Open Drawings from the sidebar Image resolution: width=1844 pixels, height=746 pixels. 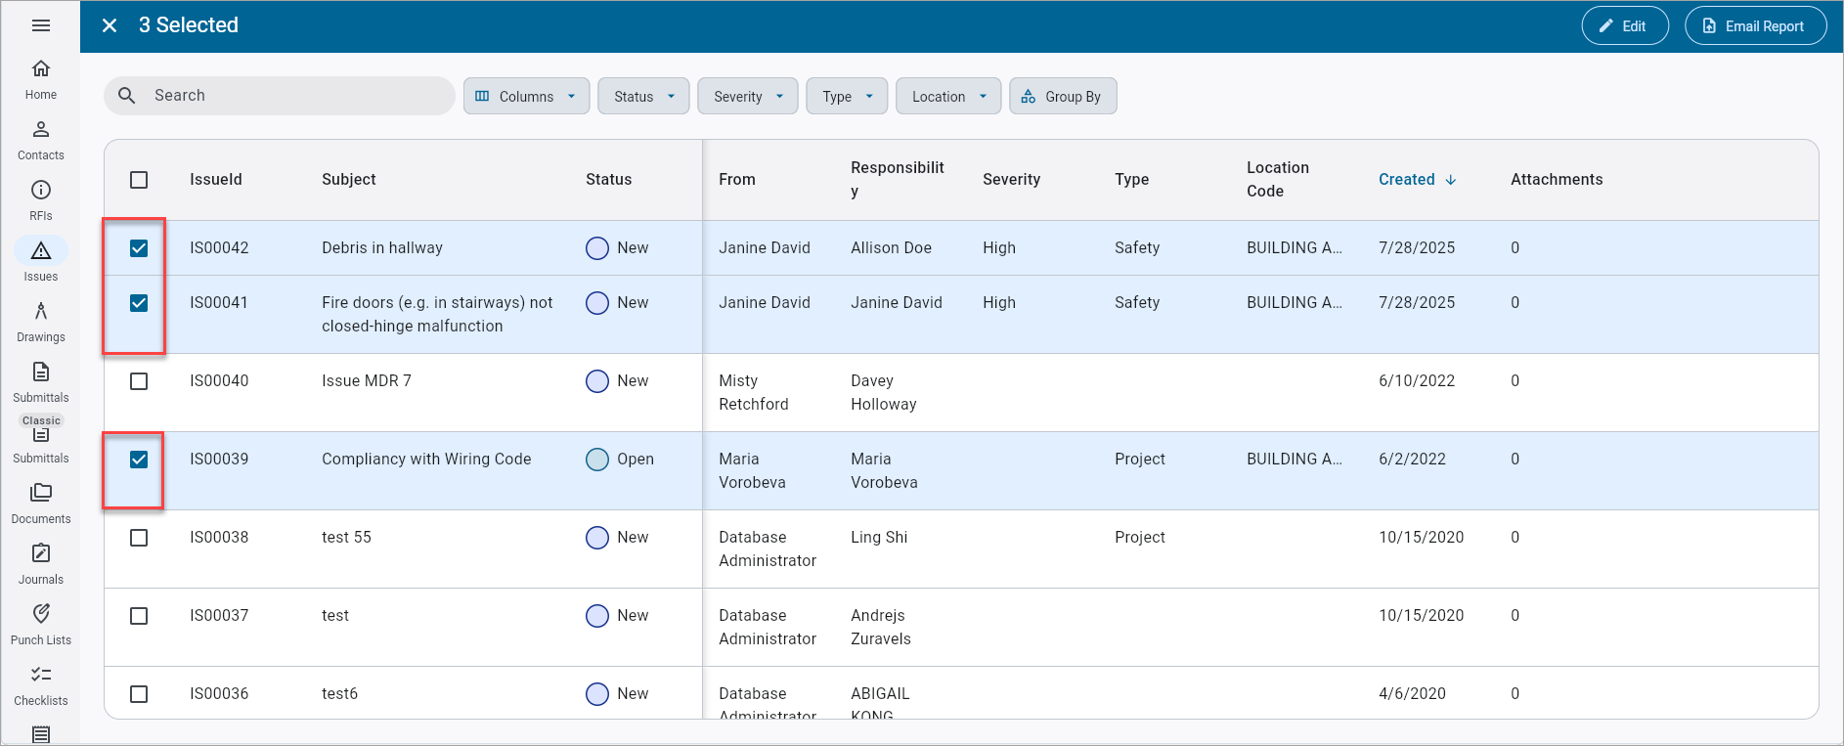[41, 323]
